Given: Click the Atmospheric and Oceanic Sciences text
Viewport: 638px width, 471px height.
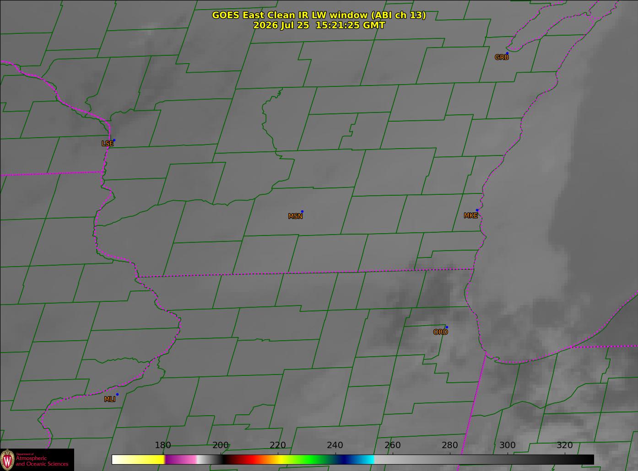Looking at the screenshot, I should tap(42, 461).
